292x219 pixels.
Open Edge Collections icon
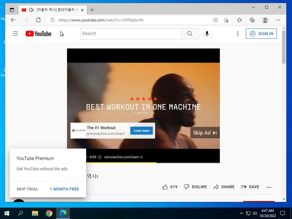click(252, 20)
